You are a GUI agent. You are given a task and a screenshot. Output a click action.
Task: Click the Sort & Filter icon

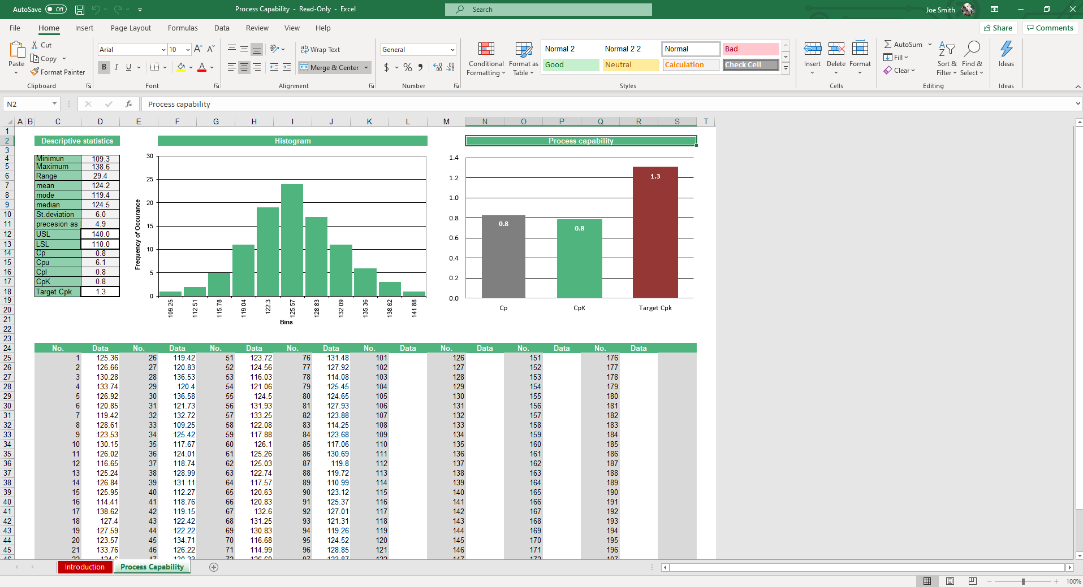(946, 50)
